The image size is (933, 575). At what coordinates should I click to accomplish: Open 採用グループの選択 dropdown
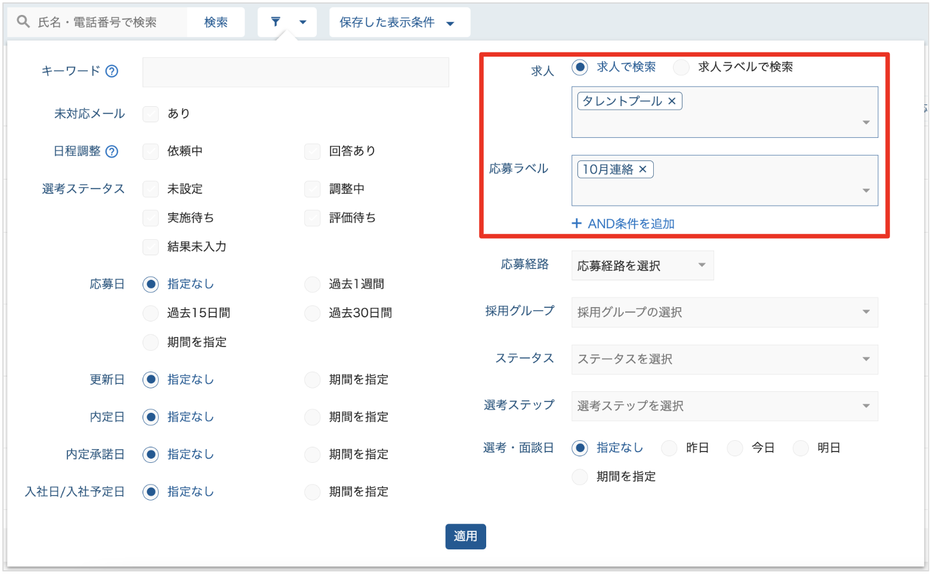pyautogui.click(x=725, y=313)
